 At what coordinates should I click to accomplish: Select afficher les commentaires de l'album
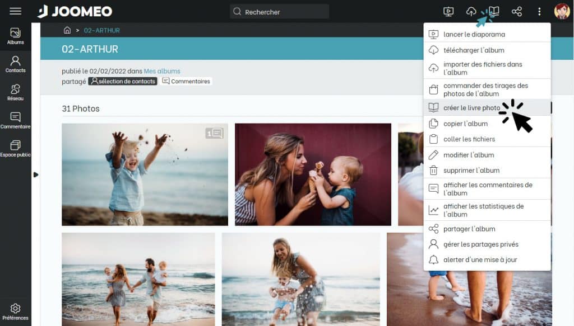(487, 189)
